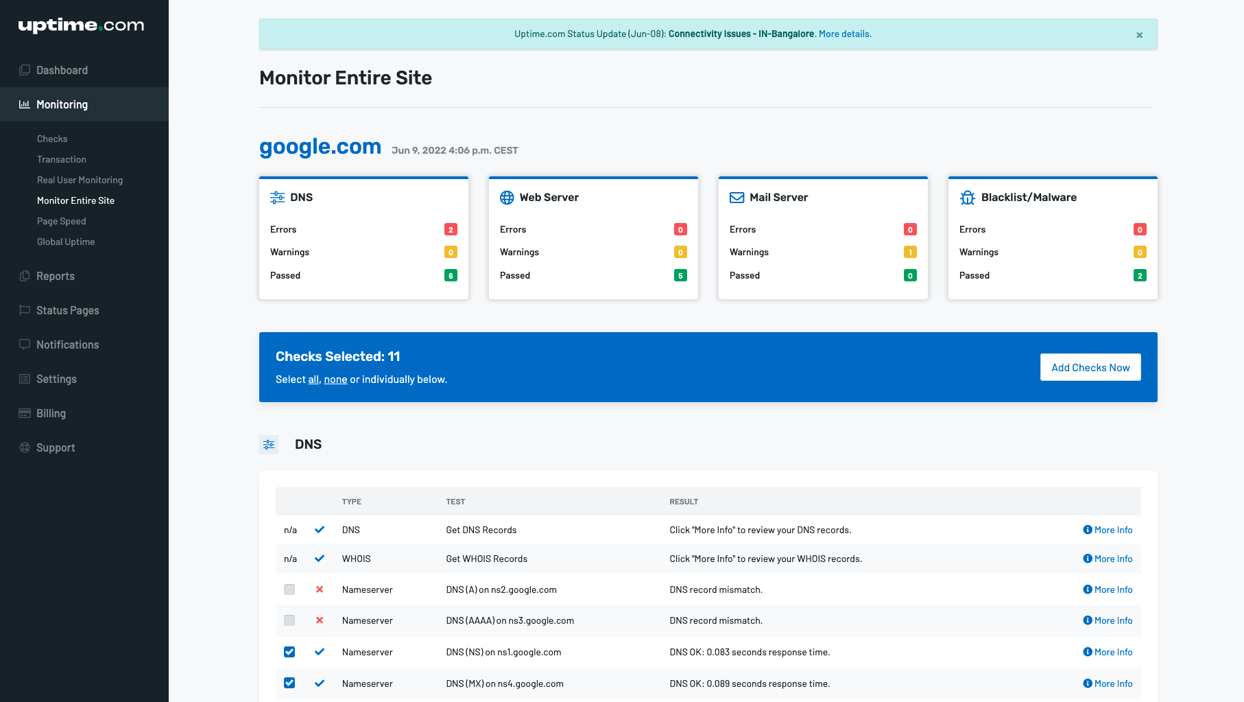The height and width of the screenshot is (702, 1244).
Task: Select Real User Monitoring
Action: (x=80, y=180)
